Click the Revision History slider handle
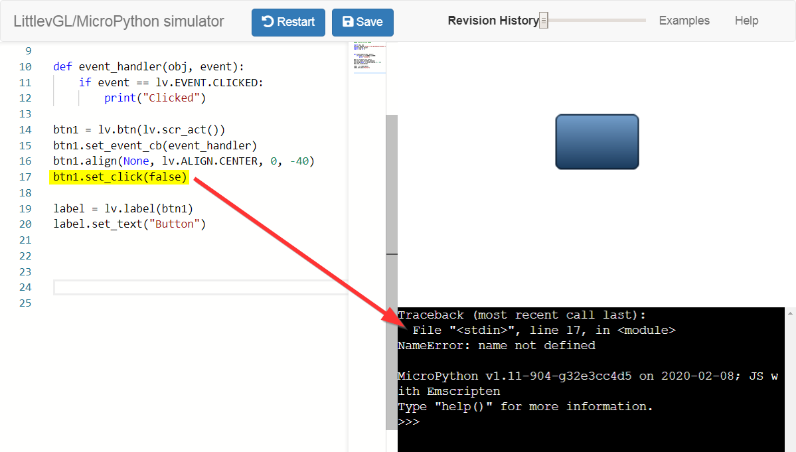This screenshot has width=796, height=452. 543,21
